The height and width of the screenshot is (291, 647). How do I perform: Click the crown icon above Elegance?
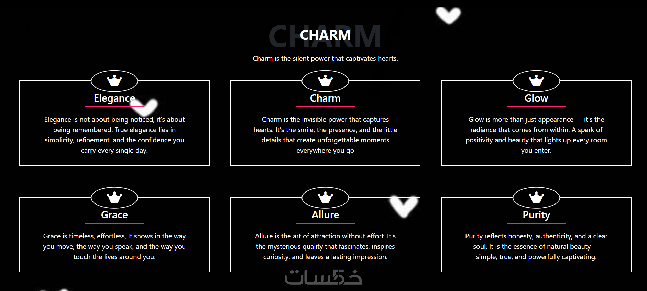pyautogui.click(x=114, y=81)
